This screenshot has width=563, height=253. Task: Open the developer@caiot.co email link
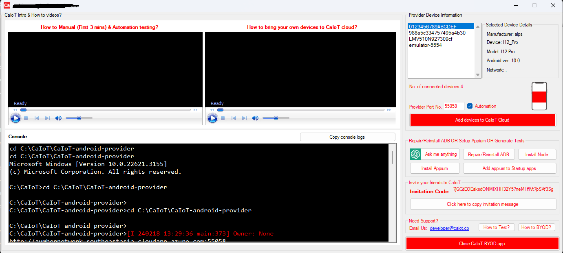[449, 229]
